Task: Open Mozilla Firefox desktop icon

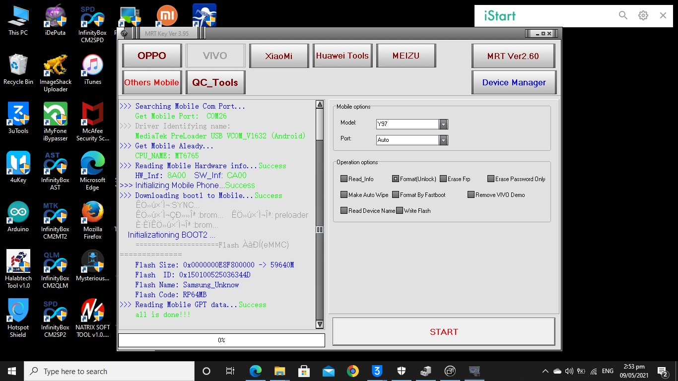Action: [x=92, y=220]
